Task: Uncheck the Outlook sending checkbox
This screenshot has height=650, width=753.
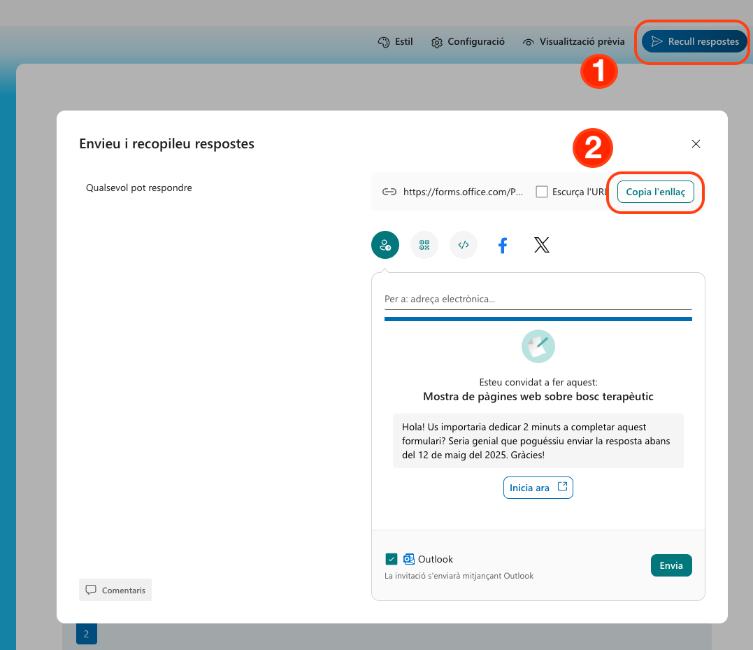Action: (x=392, y=559)
